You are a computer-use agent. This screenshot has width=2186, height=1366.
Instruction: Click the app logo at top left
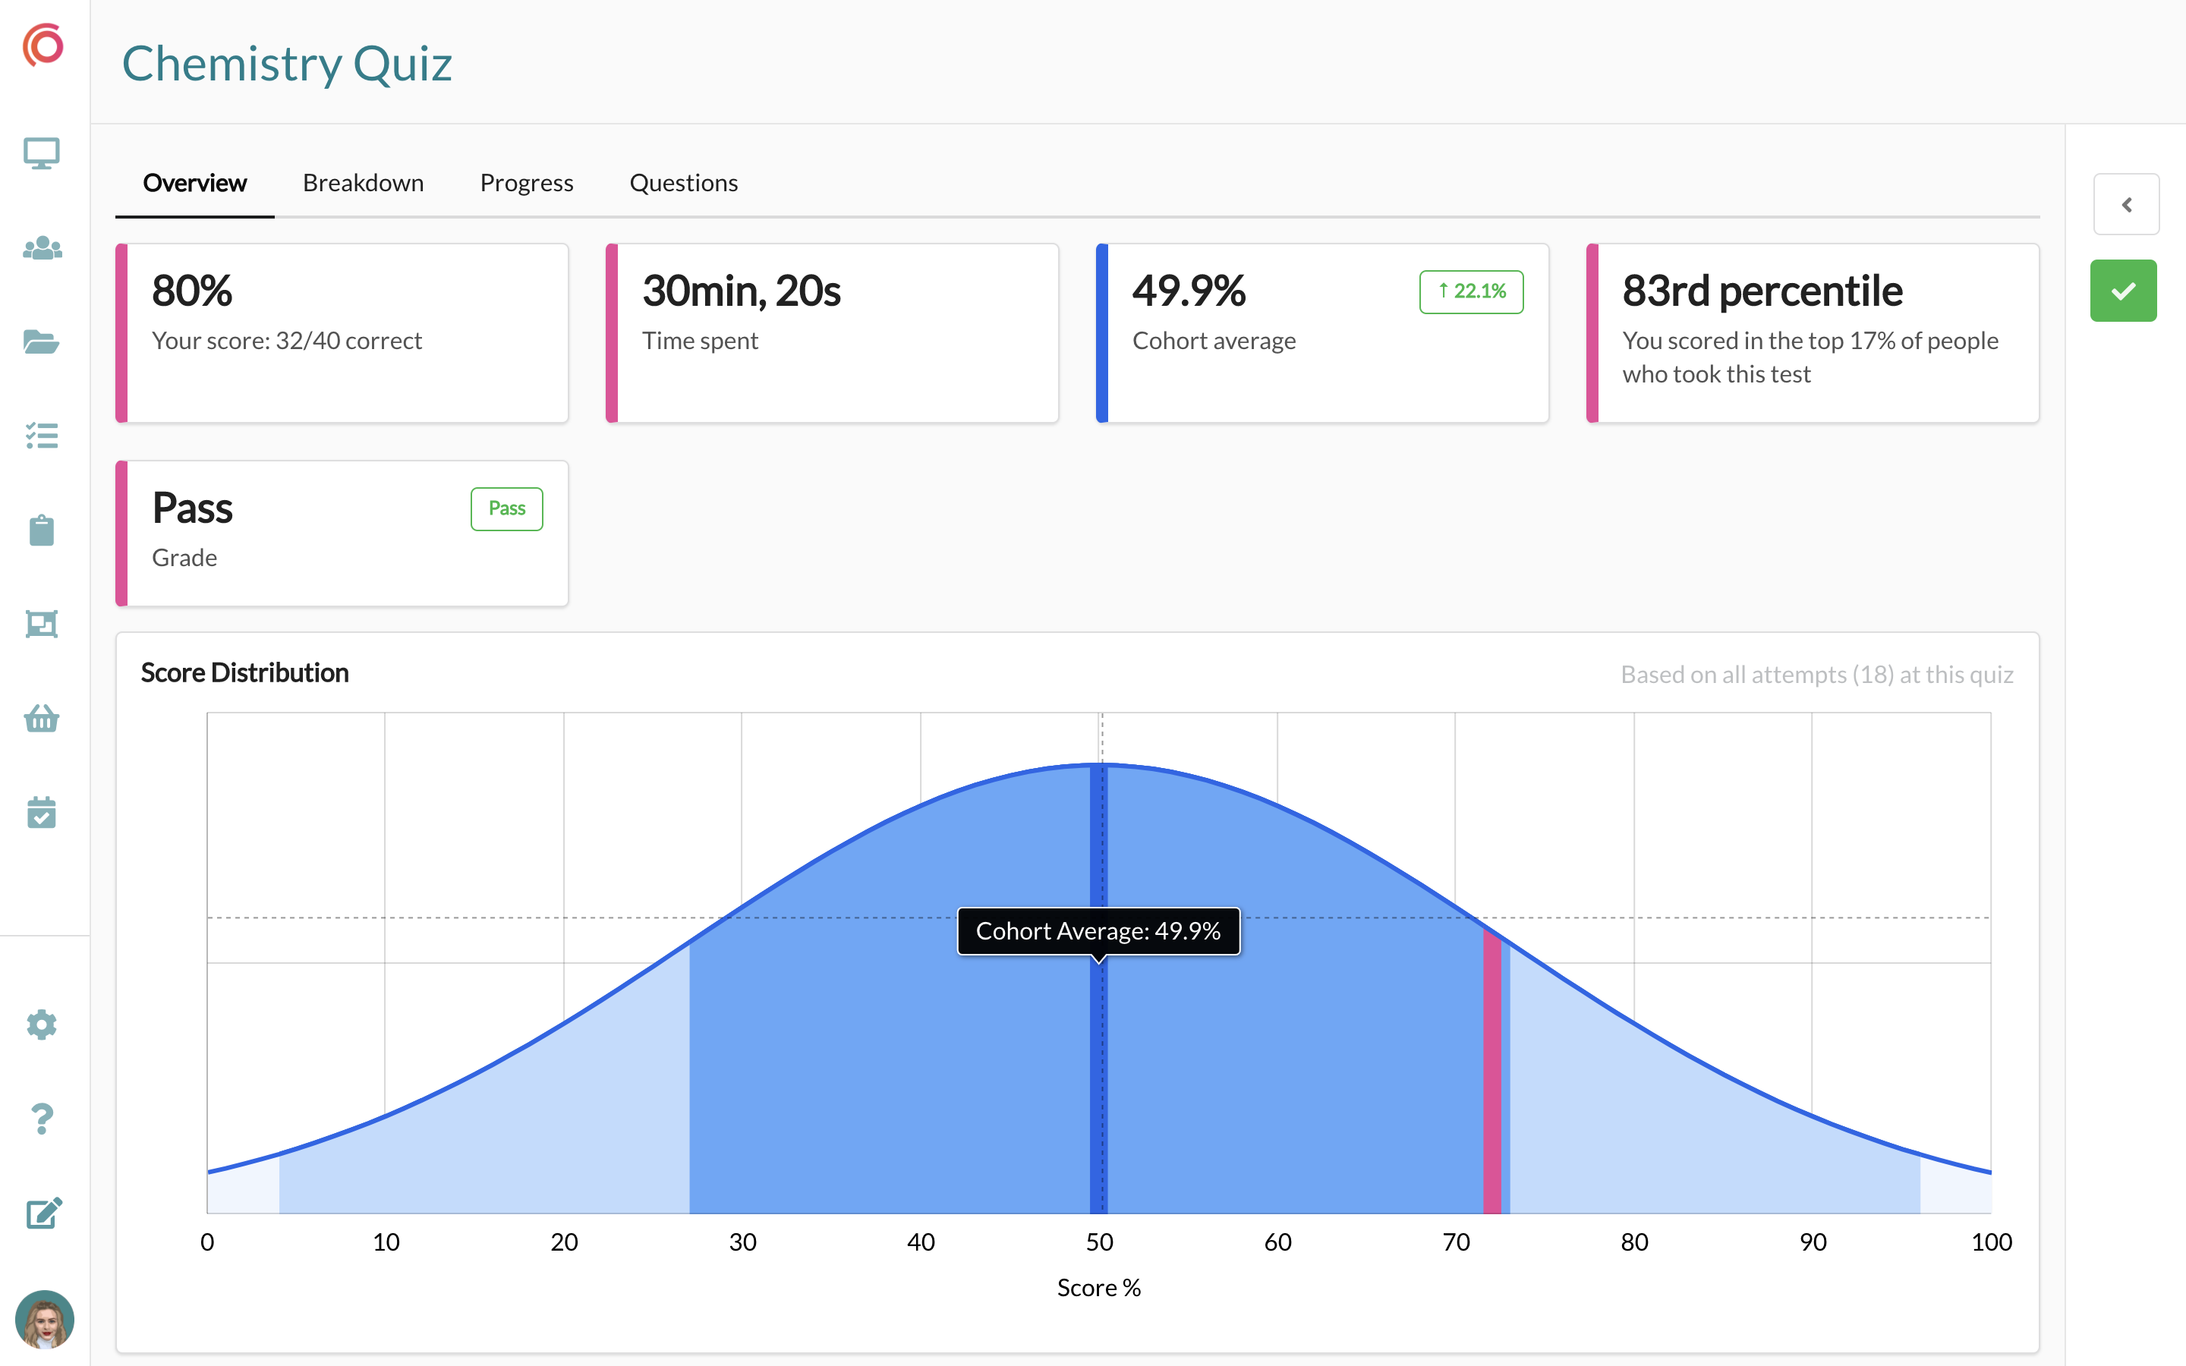(x=43, y=46)
